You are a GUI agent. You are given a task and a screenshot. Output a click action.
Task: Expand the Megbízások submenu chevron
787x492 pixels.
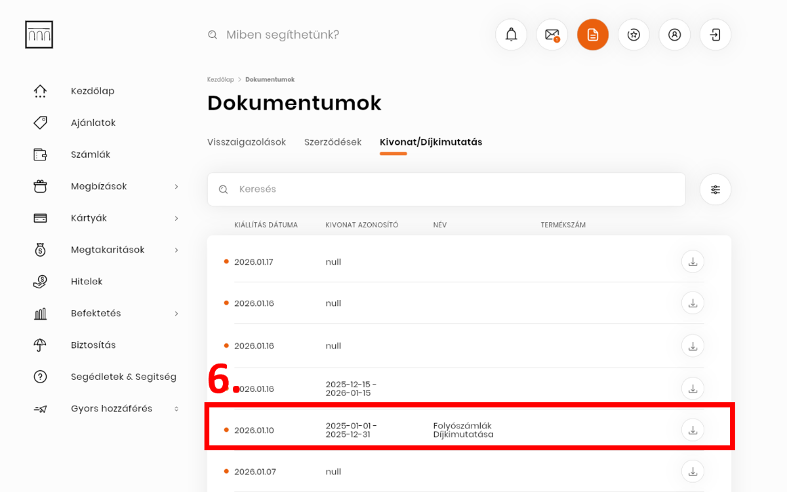[176, 187]
